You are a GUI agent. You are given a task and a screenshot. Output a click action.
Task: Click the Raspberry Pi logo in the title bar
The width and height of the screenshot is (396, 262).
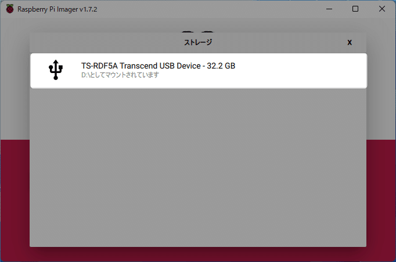click(10, 9)
